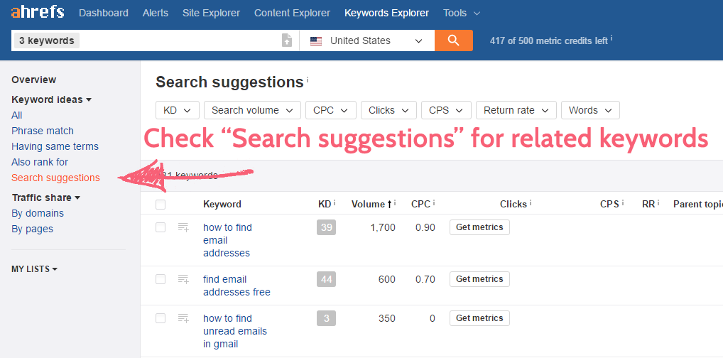Check the box for 'how to find email addresses'

pos(161,227)
